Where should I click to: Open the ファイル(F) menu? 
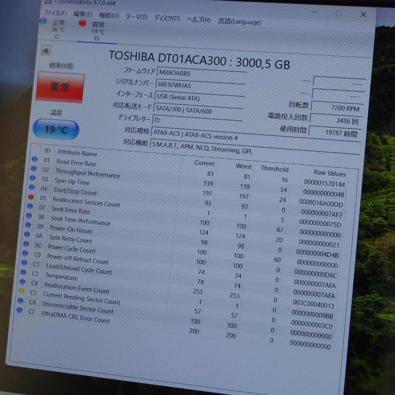pyautogui.click(x=55, y=13)
